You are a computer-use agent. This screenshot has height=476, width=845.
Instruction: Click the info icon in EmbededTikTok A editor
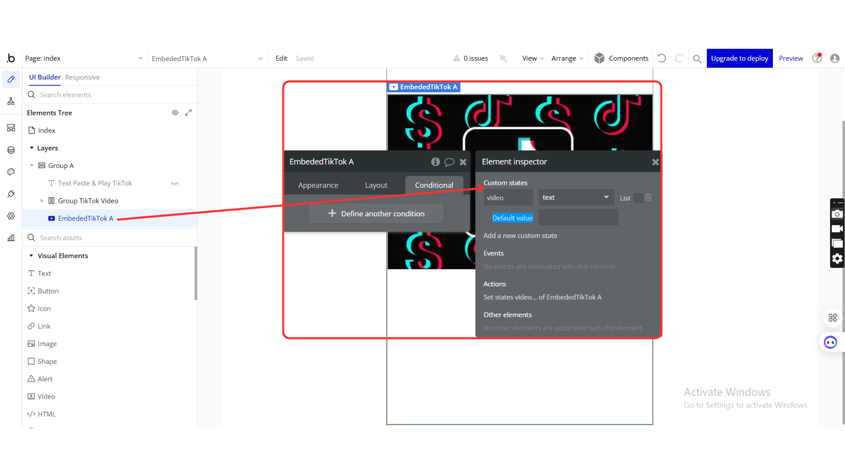(x=435, y=162)
